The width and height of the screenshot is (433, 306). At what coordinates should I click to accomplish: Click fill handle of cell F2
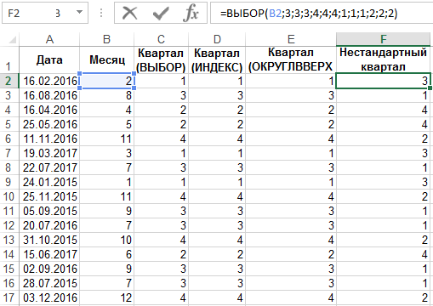click(x=430, y=88)
